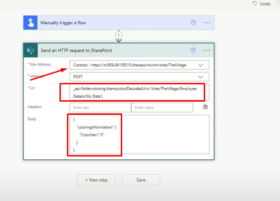Click the Body label
Image resolution: width=280 pixels, height=201 pixels.
pos(32,119)
